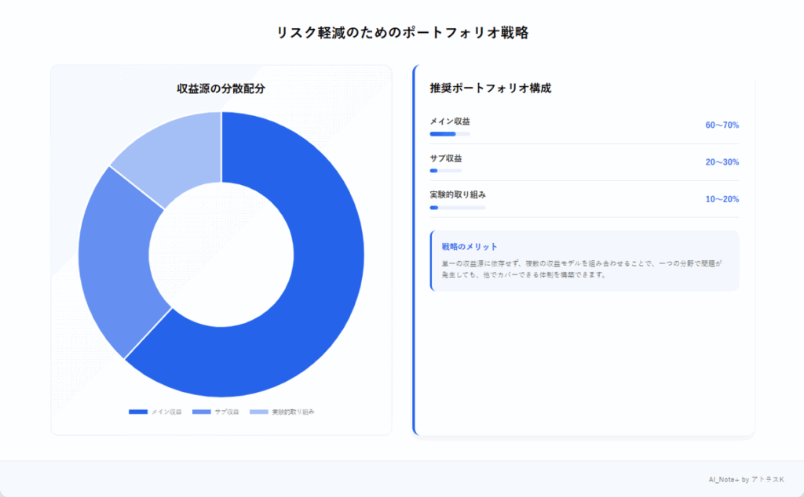
Task: Select the 実験的取り組み legend label under the chart
Action: (294, 412)
